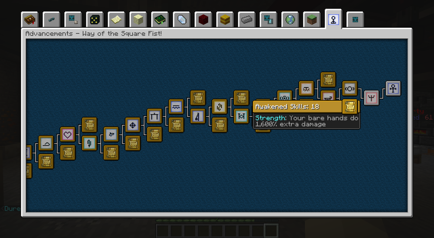Switch to the yellow paper map tab
This screenshot has width=434, height=238.
117,20
